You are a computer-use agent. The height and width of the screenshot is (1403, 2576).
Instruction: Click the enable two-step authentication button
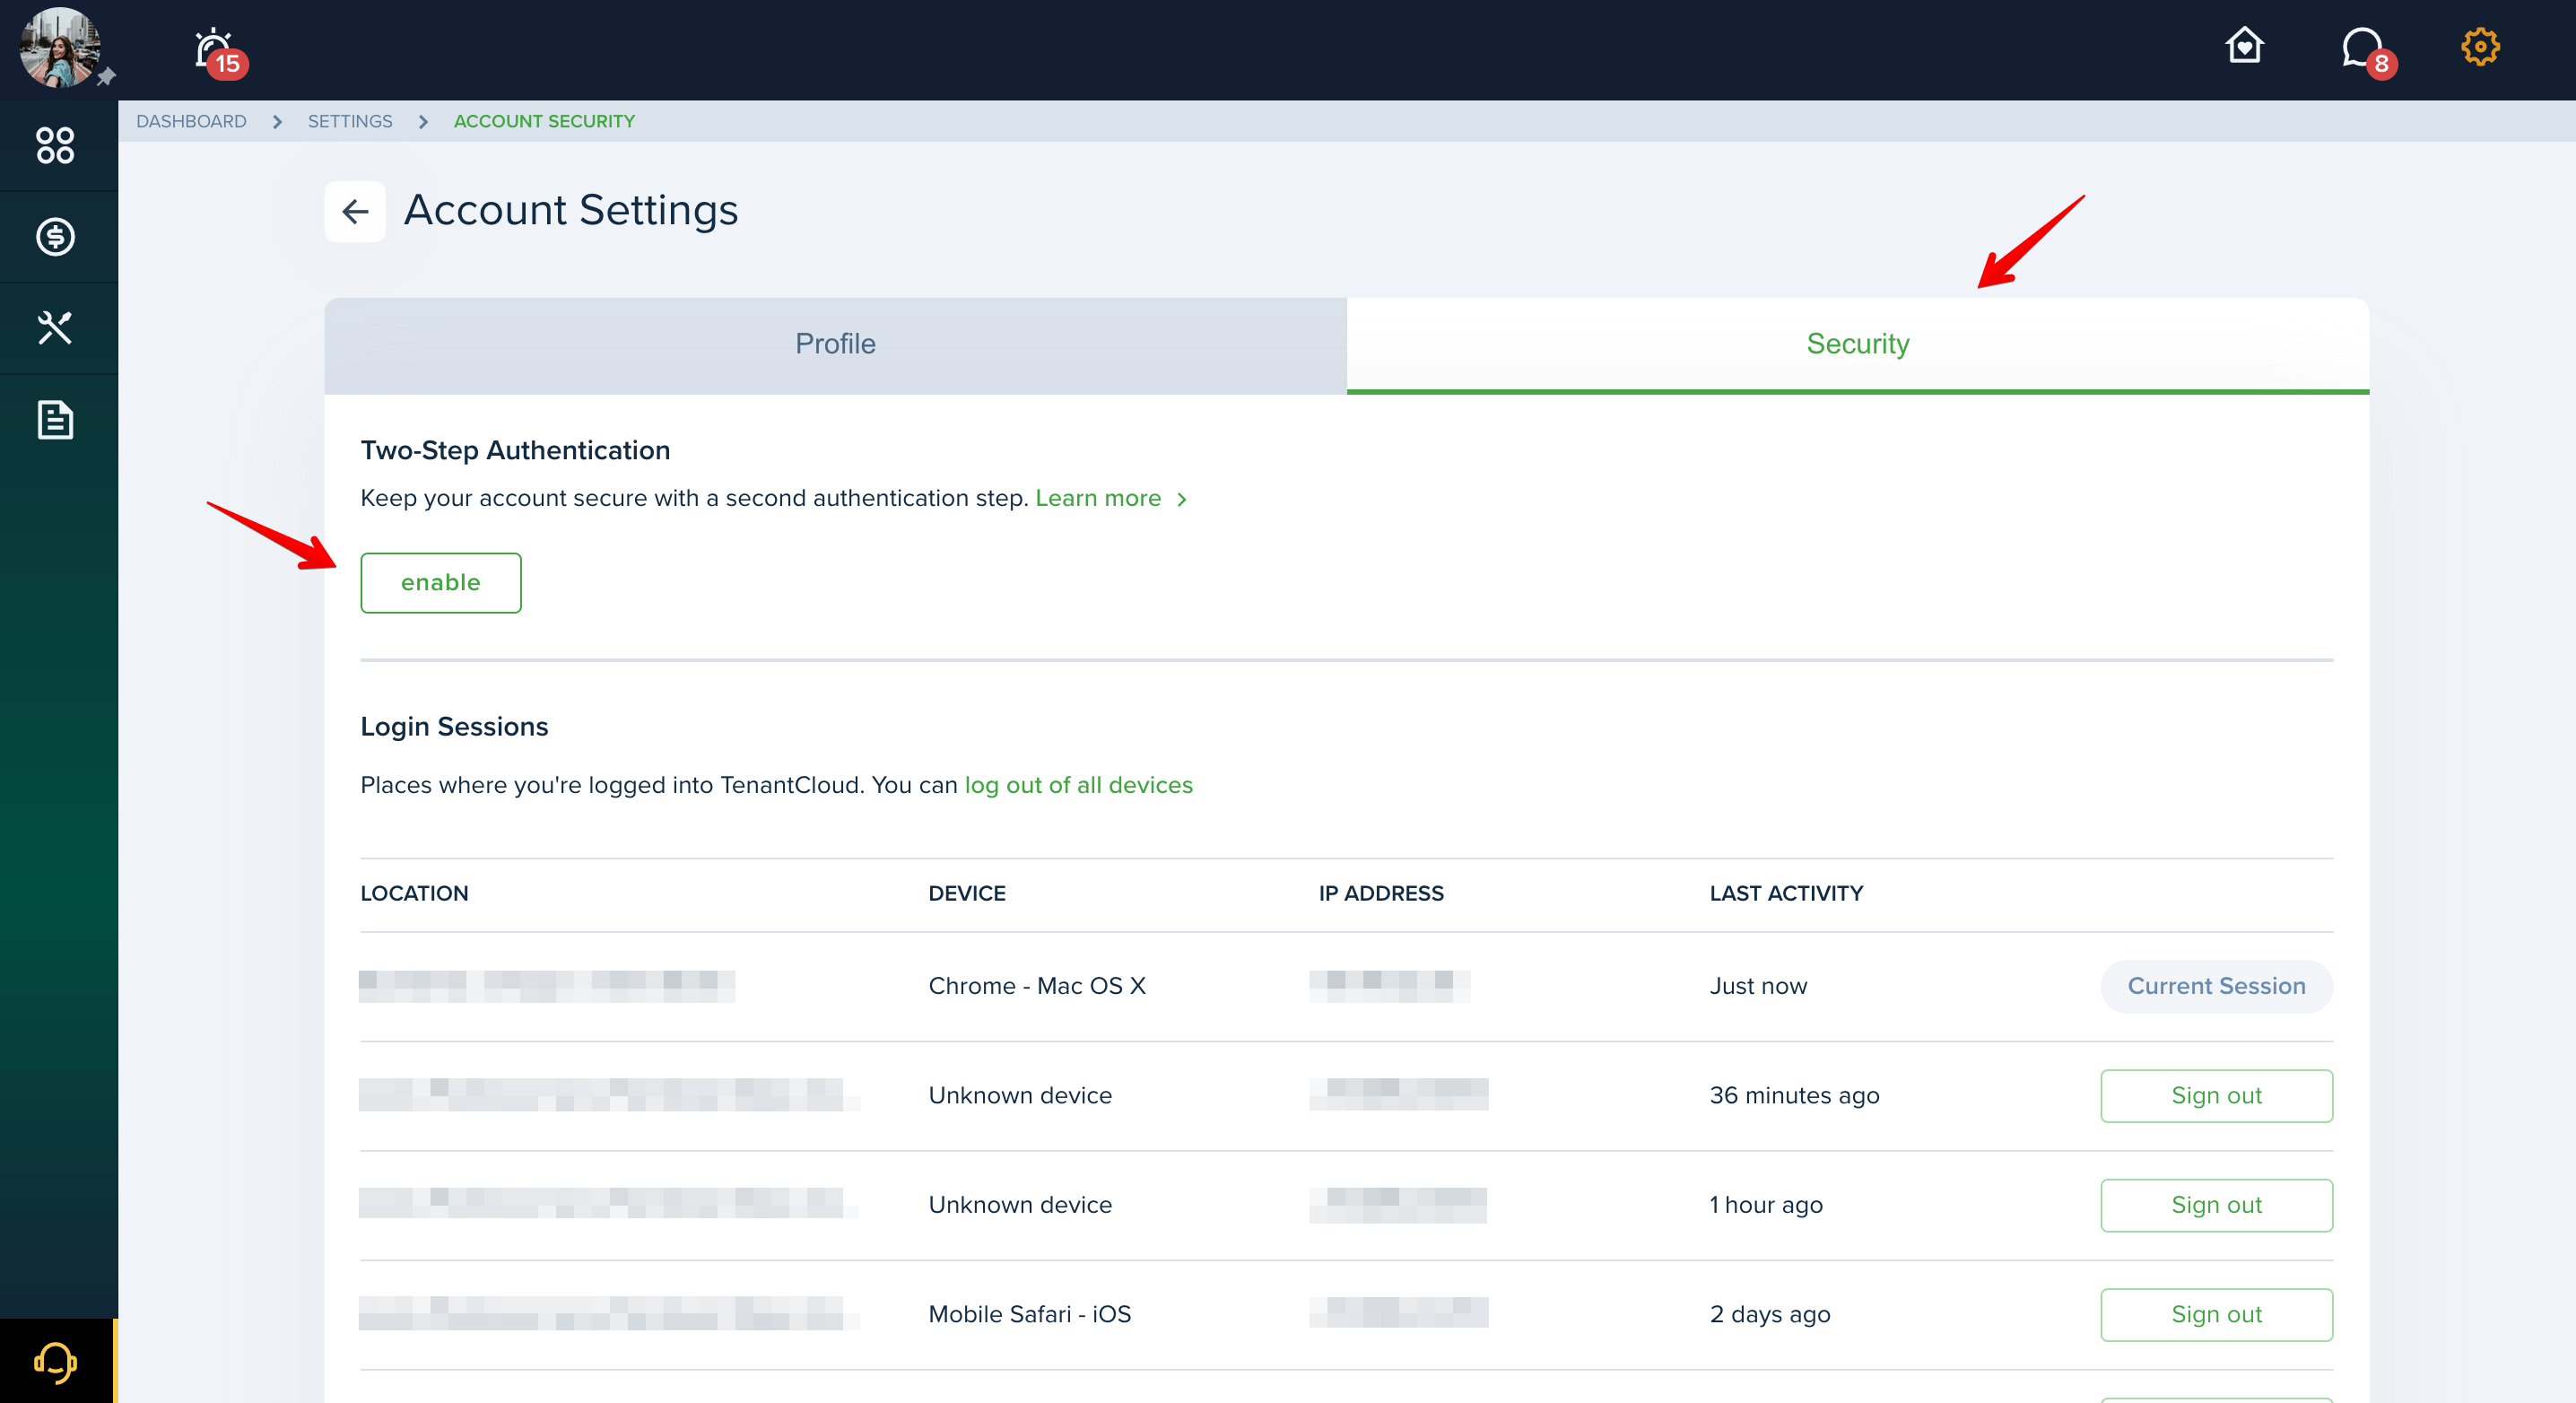[x=441, y=583]
